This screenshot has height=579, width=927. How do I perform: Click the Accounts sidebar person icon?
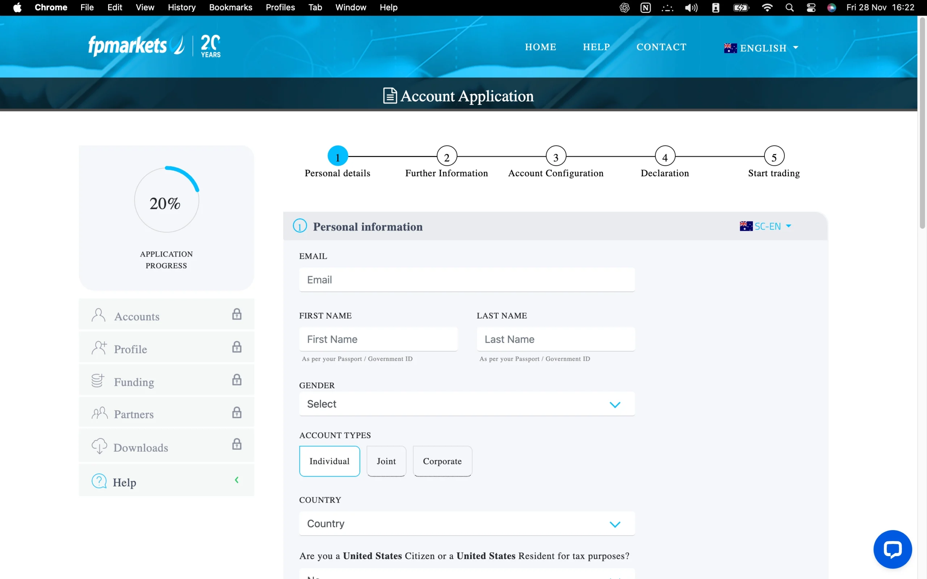coord(98,316)
